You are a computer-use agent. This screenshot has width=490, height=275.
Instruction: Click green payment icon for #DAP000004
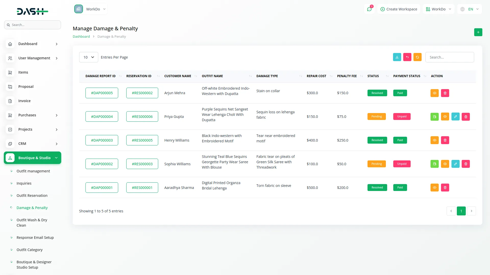coord(435,117)
